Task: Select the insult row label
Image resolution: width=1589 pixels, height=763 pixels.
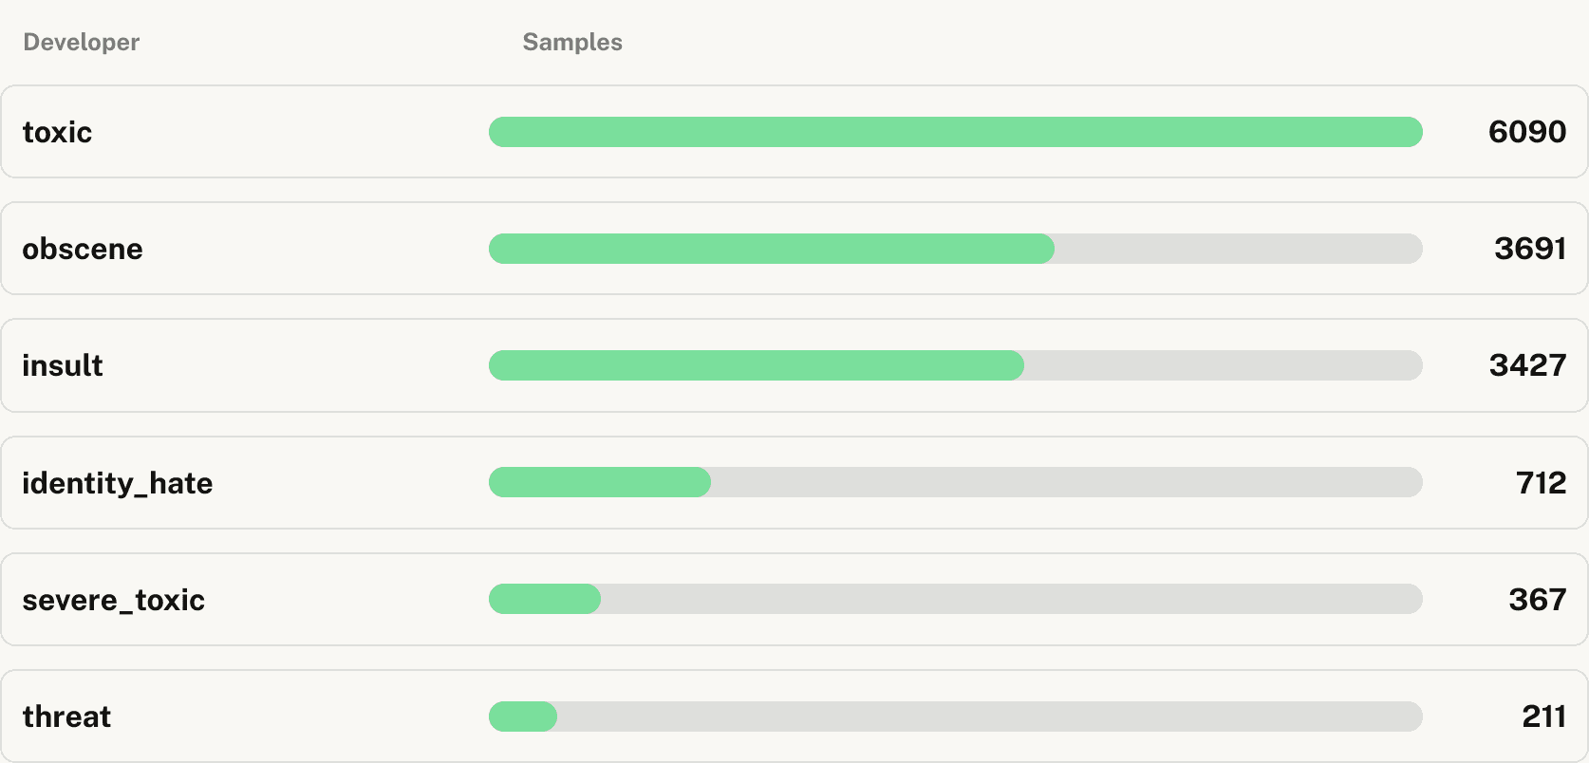Action: coord(63,365)
